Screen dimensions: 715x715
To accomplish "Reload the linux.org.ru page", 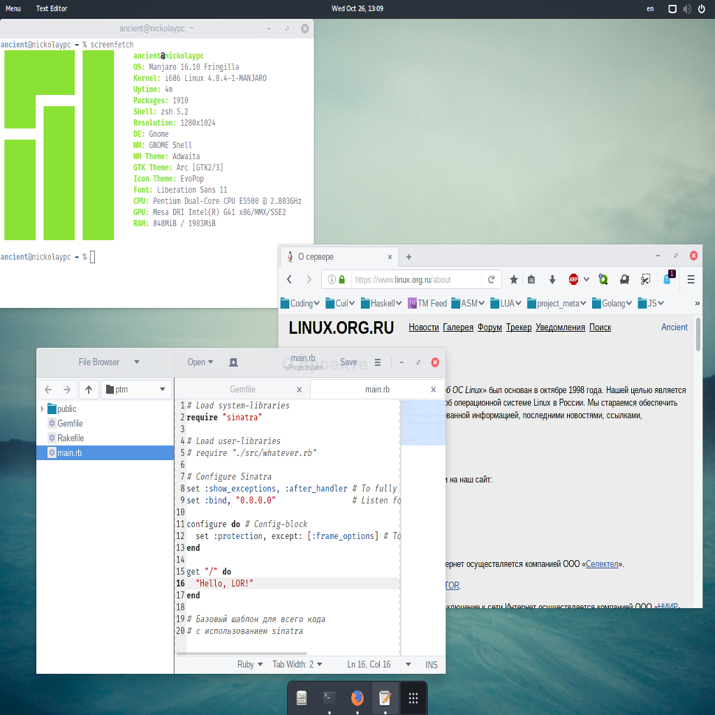I will (x=491, y=279).
